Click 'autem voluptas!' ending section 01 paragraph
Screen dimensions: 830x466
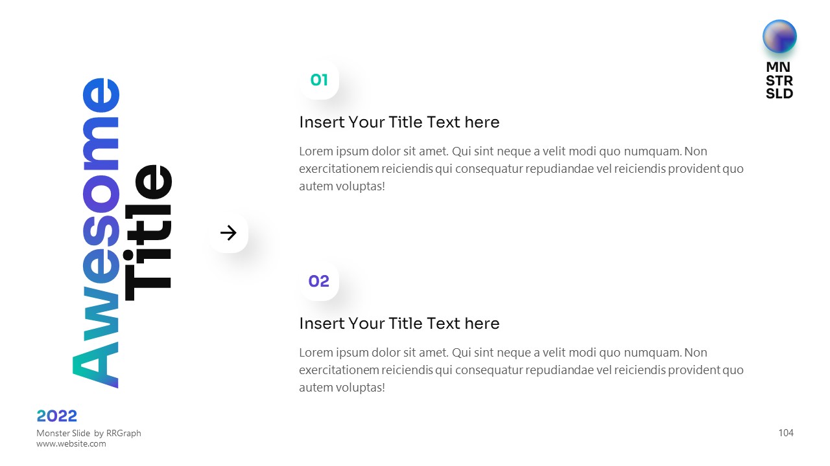coord(342,186)
